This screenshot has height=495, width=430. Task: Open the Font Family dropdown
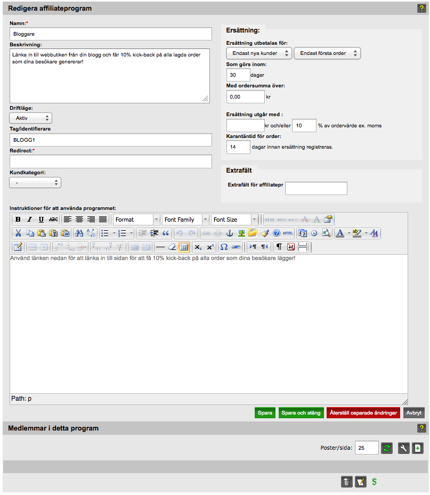pos(185,220)
